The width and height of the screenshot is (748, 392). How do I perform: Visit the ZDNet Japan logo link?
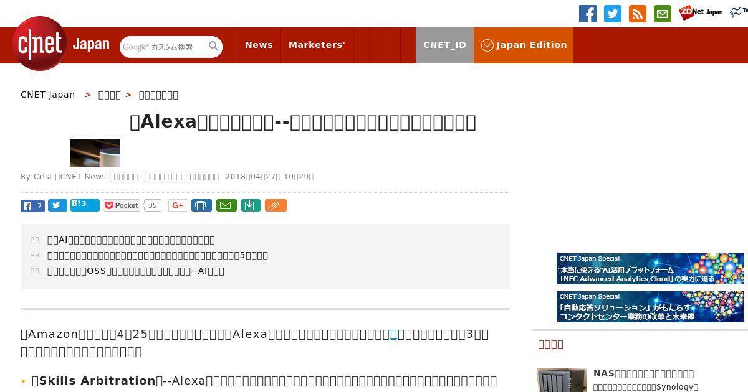tap(701, 12)
